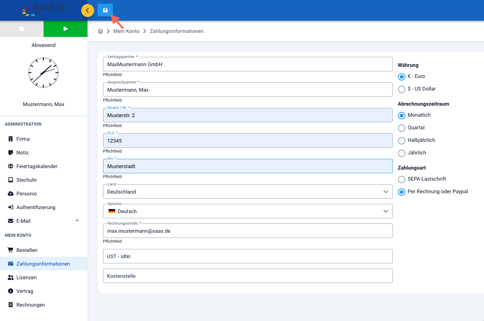Go to Lizenzen page

point(44,277)
